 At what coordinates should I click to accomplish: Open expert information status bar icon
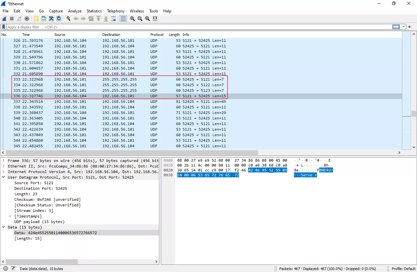pyautogui.click(x=6, y=268)
